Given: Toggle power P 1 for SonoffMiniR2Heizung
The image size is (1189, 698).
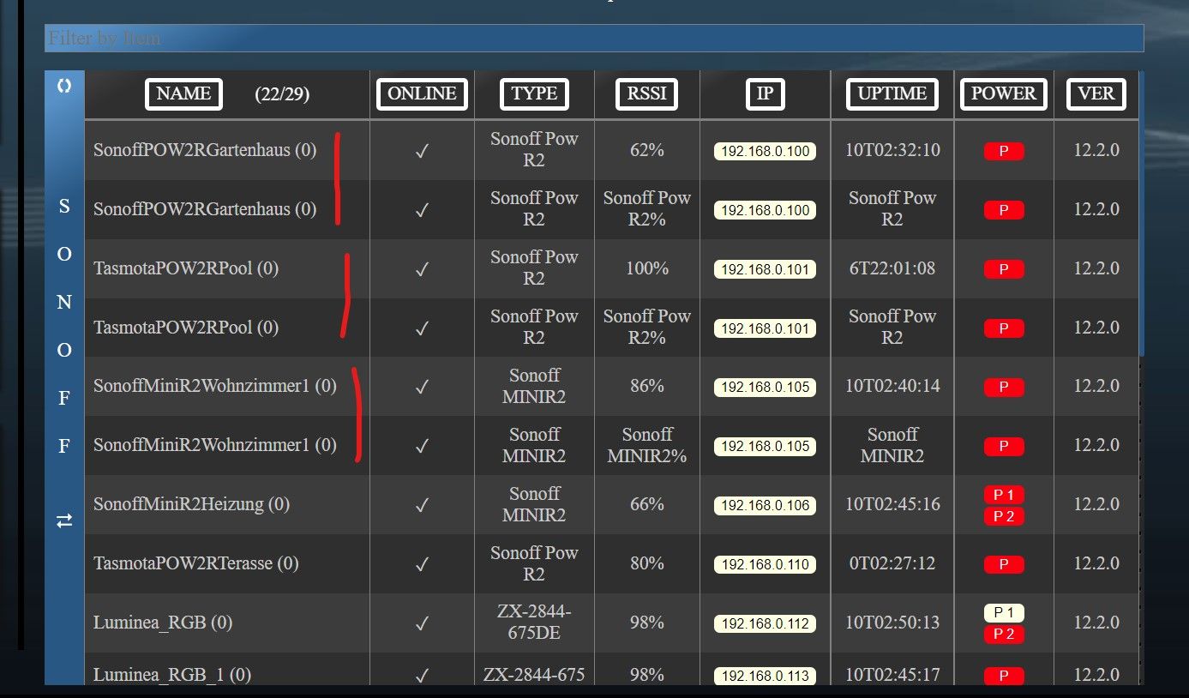Looking at the screenshot, I should pos(1004,495).
